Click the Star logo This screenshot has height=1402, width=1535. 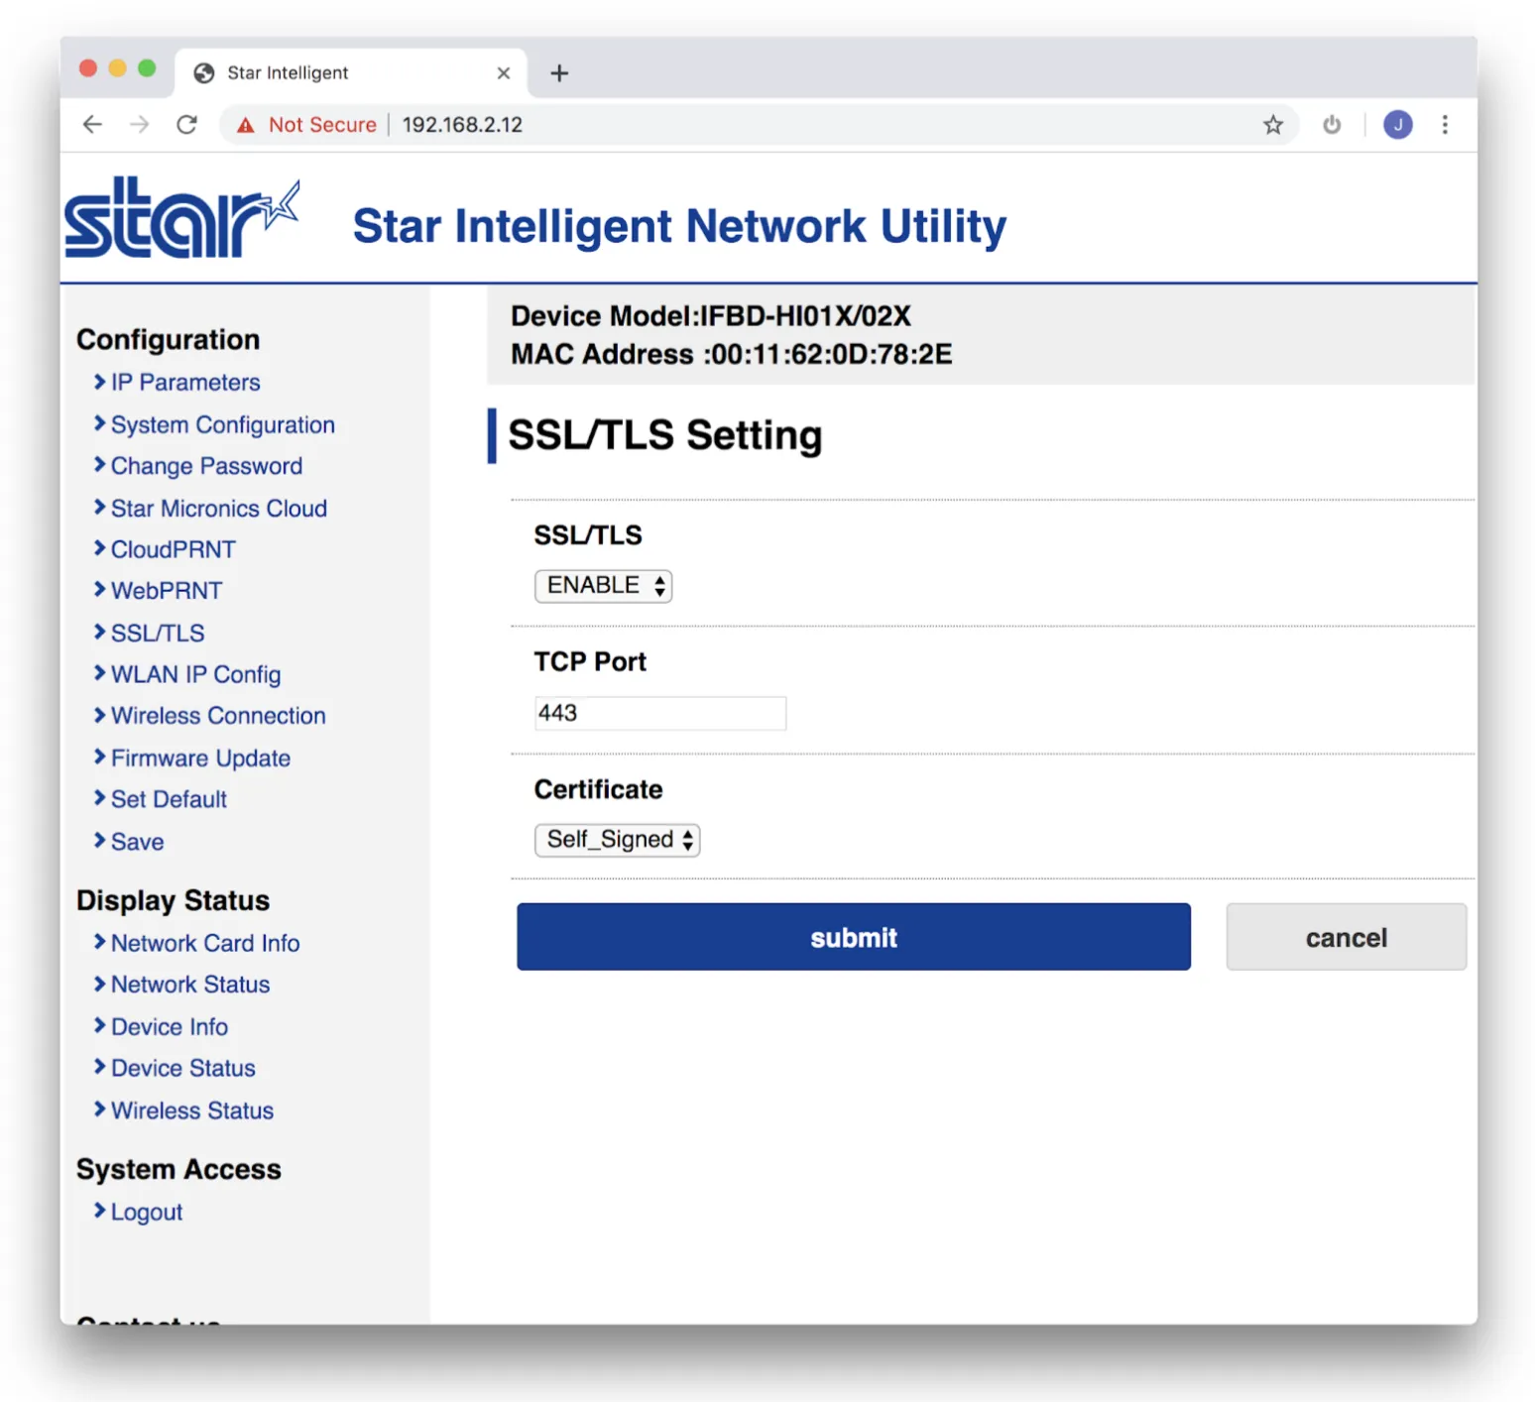pos(181,218)
